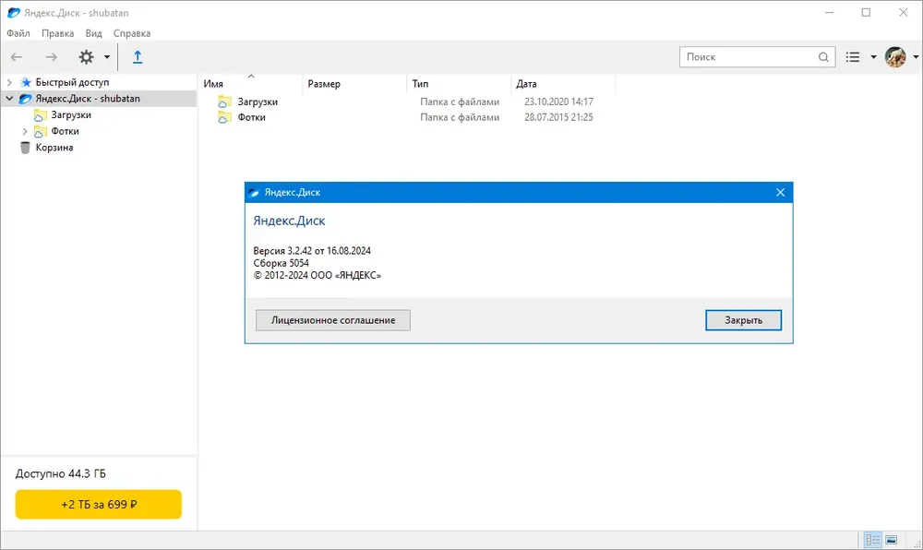
Task: Open Лицензионное соглашение
Action: [333, 320]
